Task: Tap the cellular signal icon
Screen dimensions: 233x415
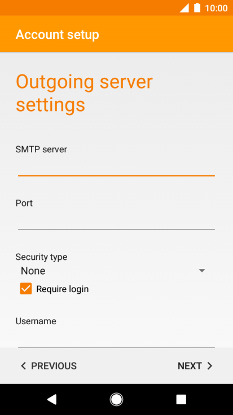Action: 184,8
